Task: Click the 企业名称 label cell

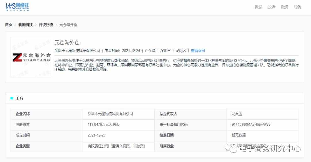Action: (x=47, y=114)
